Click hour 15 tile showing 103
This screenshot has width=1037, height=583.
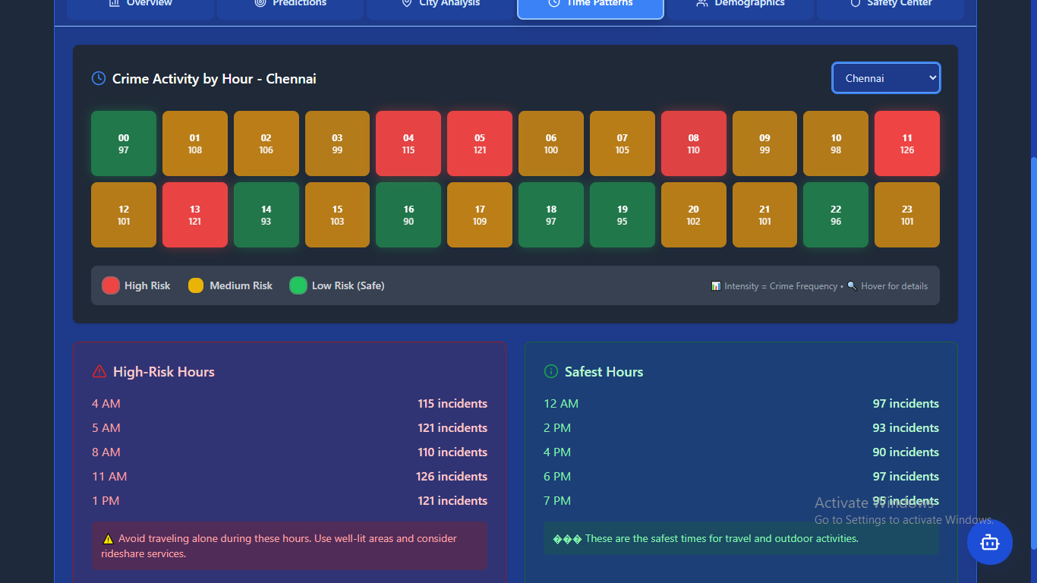click(337, 215)
